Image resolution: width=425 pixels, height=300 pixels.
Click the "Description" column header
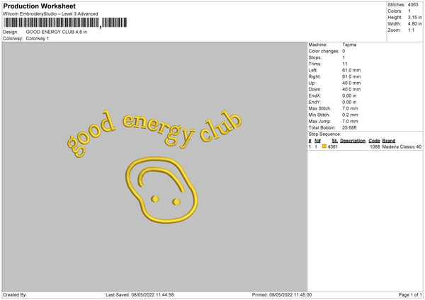tap(353, 141)
